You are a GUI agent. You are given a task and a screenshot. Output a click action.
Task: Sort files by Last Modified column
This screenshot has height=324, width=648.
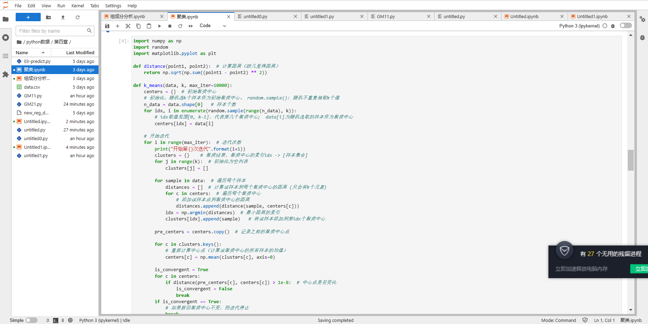(74, 52)
